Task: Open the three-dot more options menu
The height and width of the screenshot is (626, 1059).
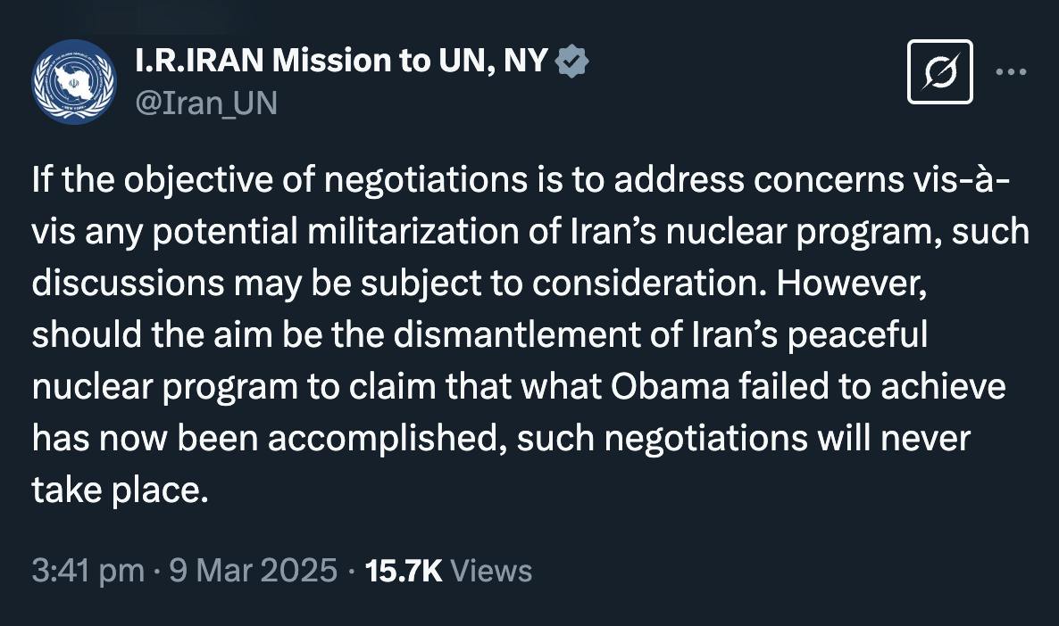Action: tap(1011, 71)
